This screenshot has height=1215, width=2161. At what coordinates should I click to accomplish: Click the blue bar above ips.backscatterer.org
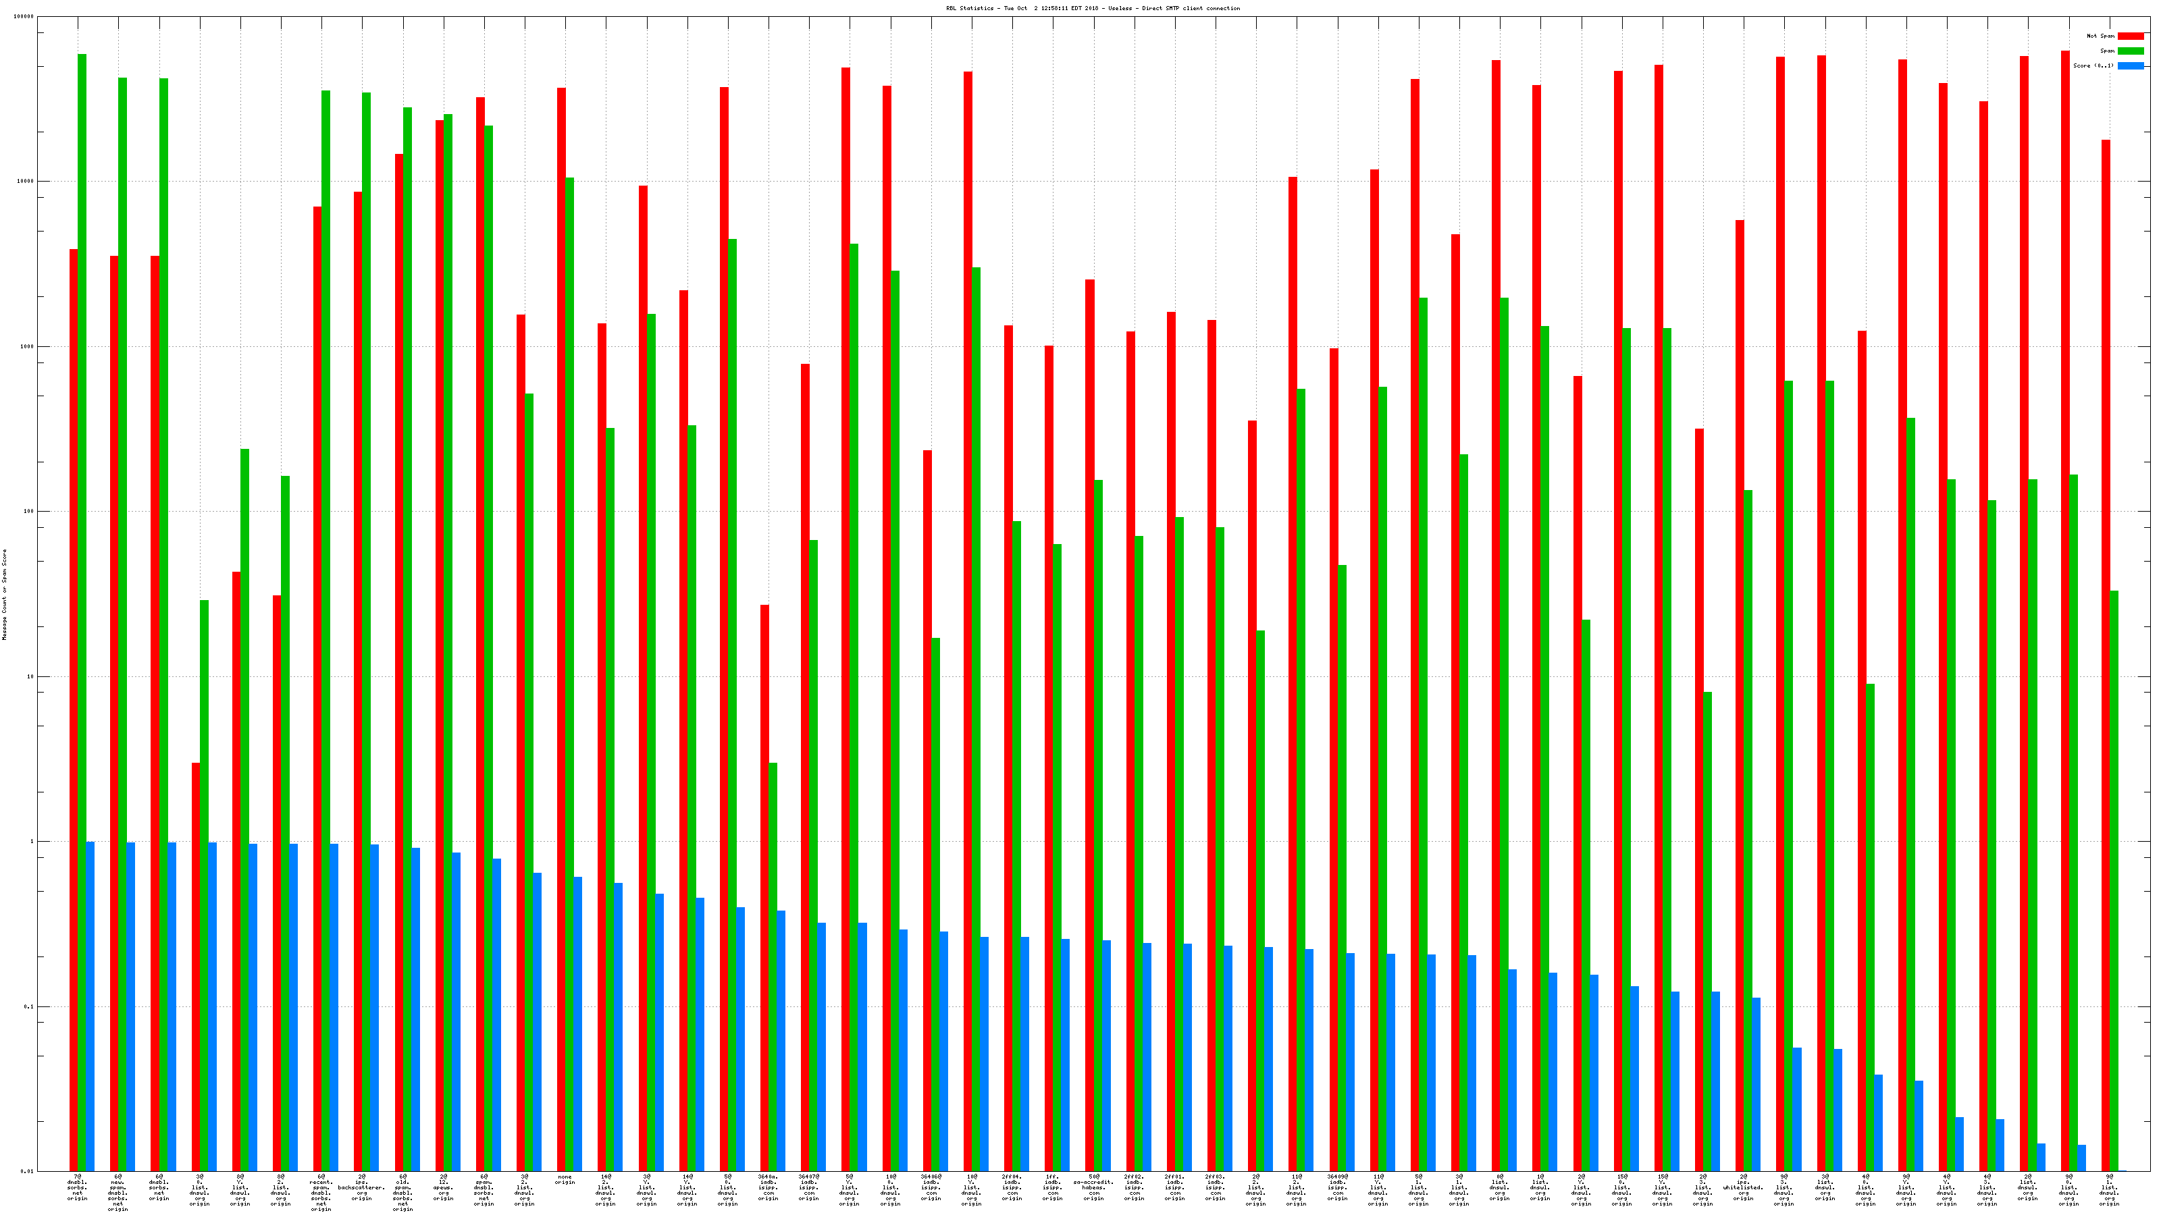click(x=374, y=1006)
